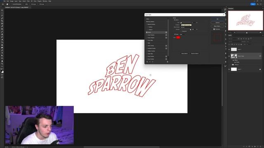Screen dimensions: 264x148
Task: Open the Help menu
Action: 49,1
